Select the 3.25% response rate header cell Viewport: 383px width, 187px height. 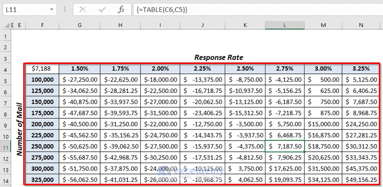[x=361, y=69]
